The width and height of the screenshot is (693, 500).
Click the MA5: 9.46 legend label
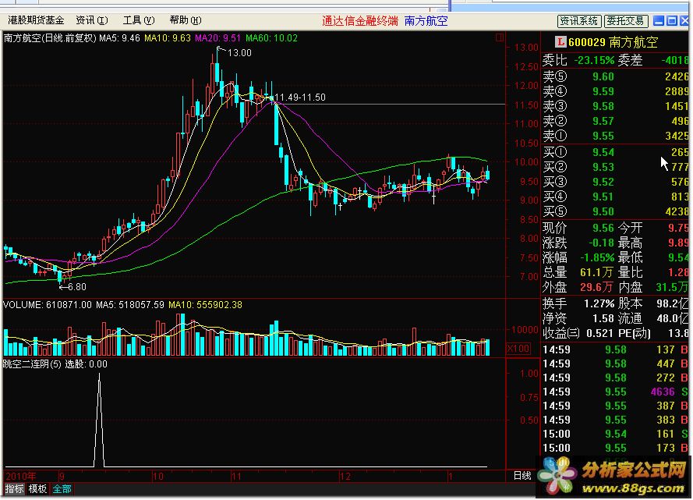pos(119,38)
